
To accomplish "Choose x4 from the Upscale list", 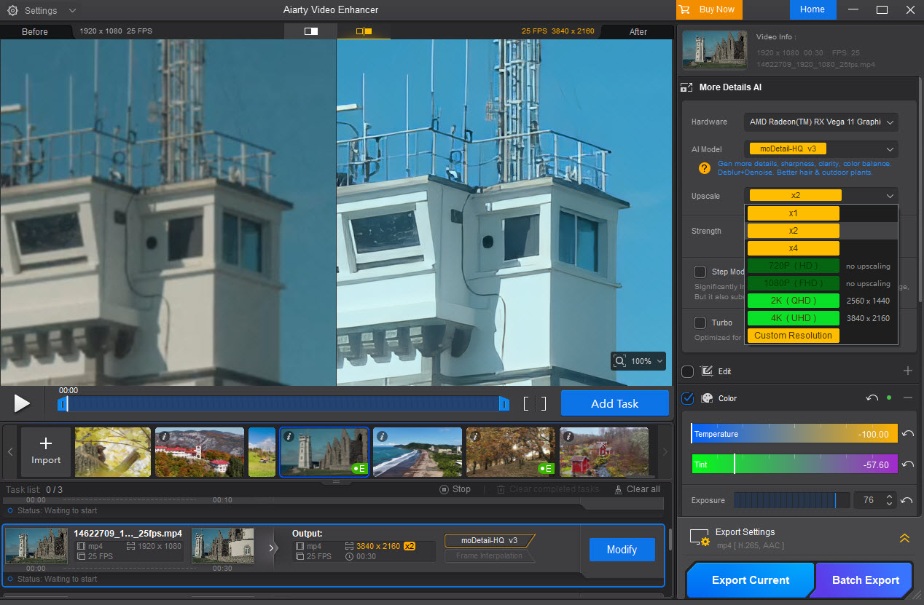I will (793, 248).
